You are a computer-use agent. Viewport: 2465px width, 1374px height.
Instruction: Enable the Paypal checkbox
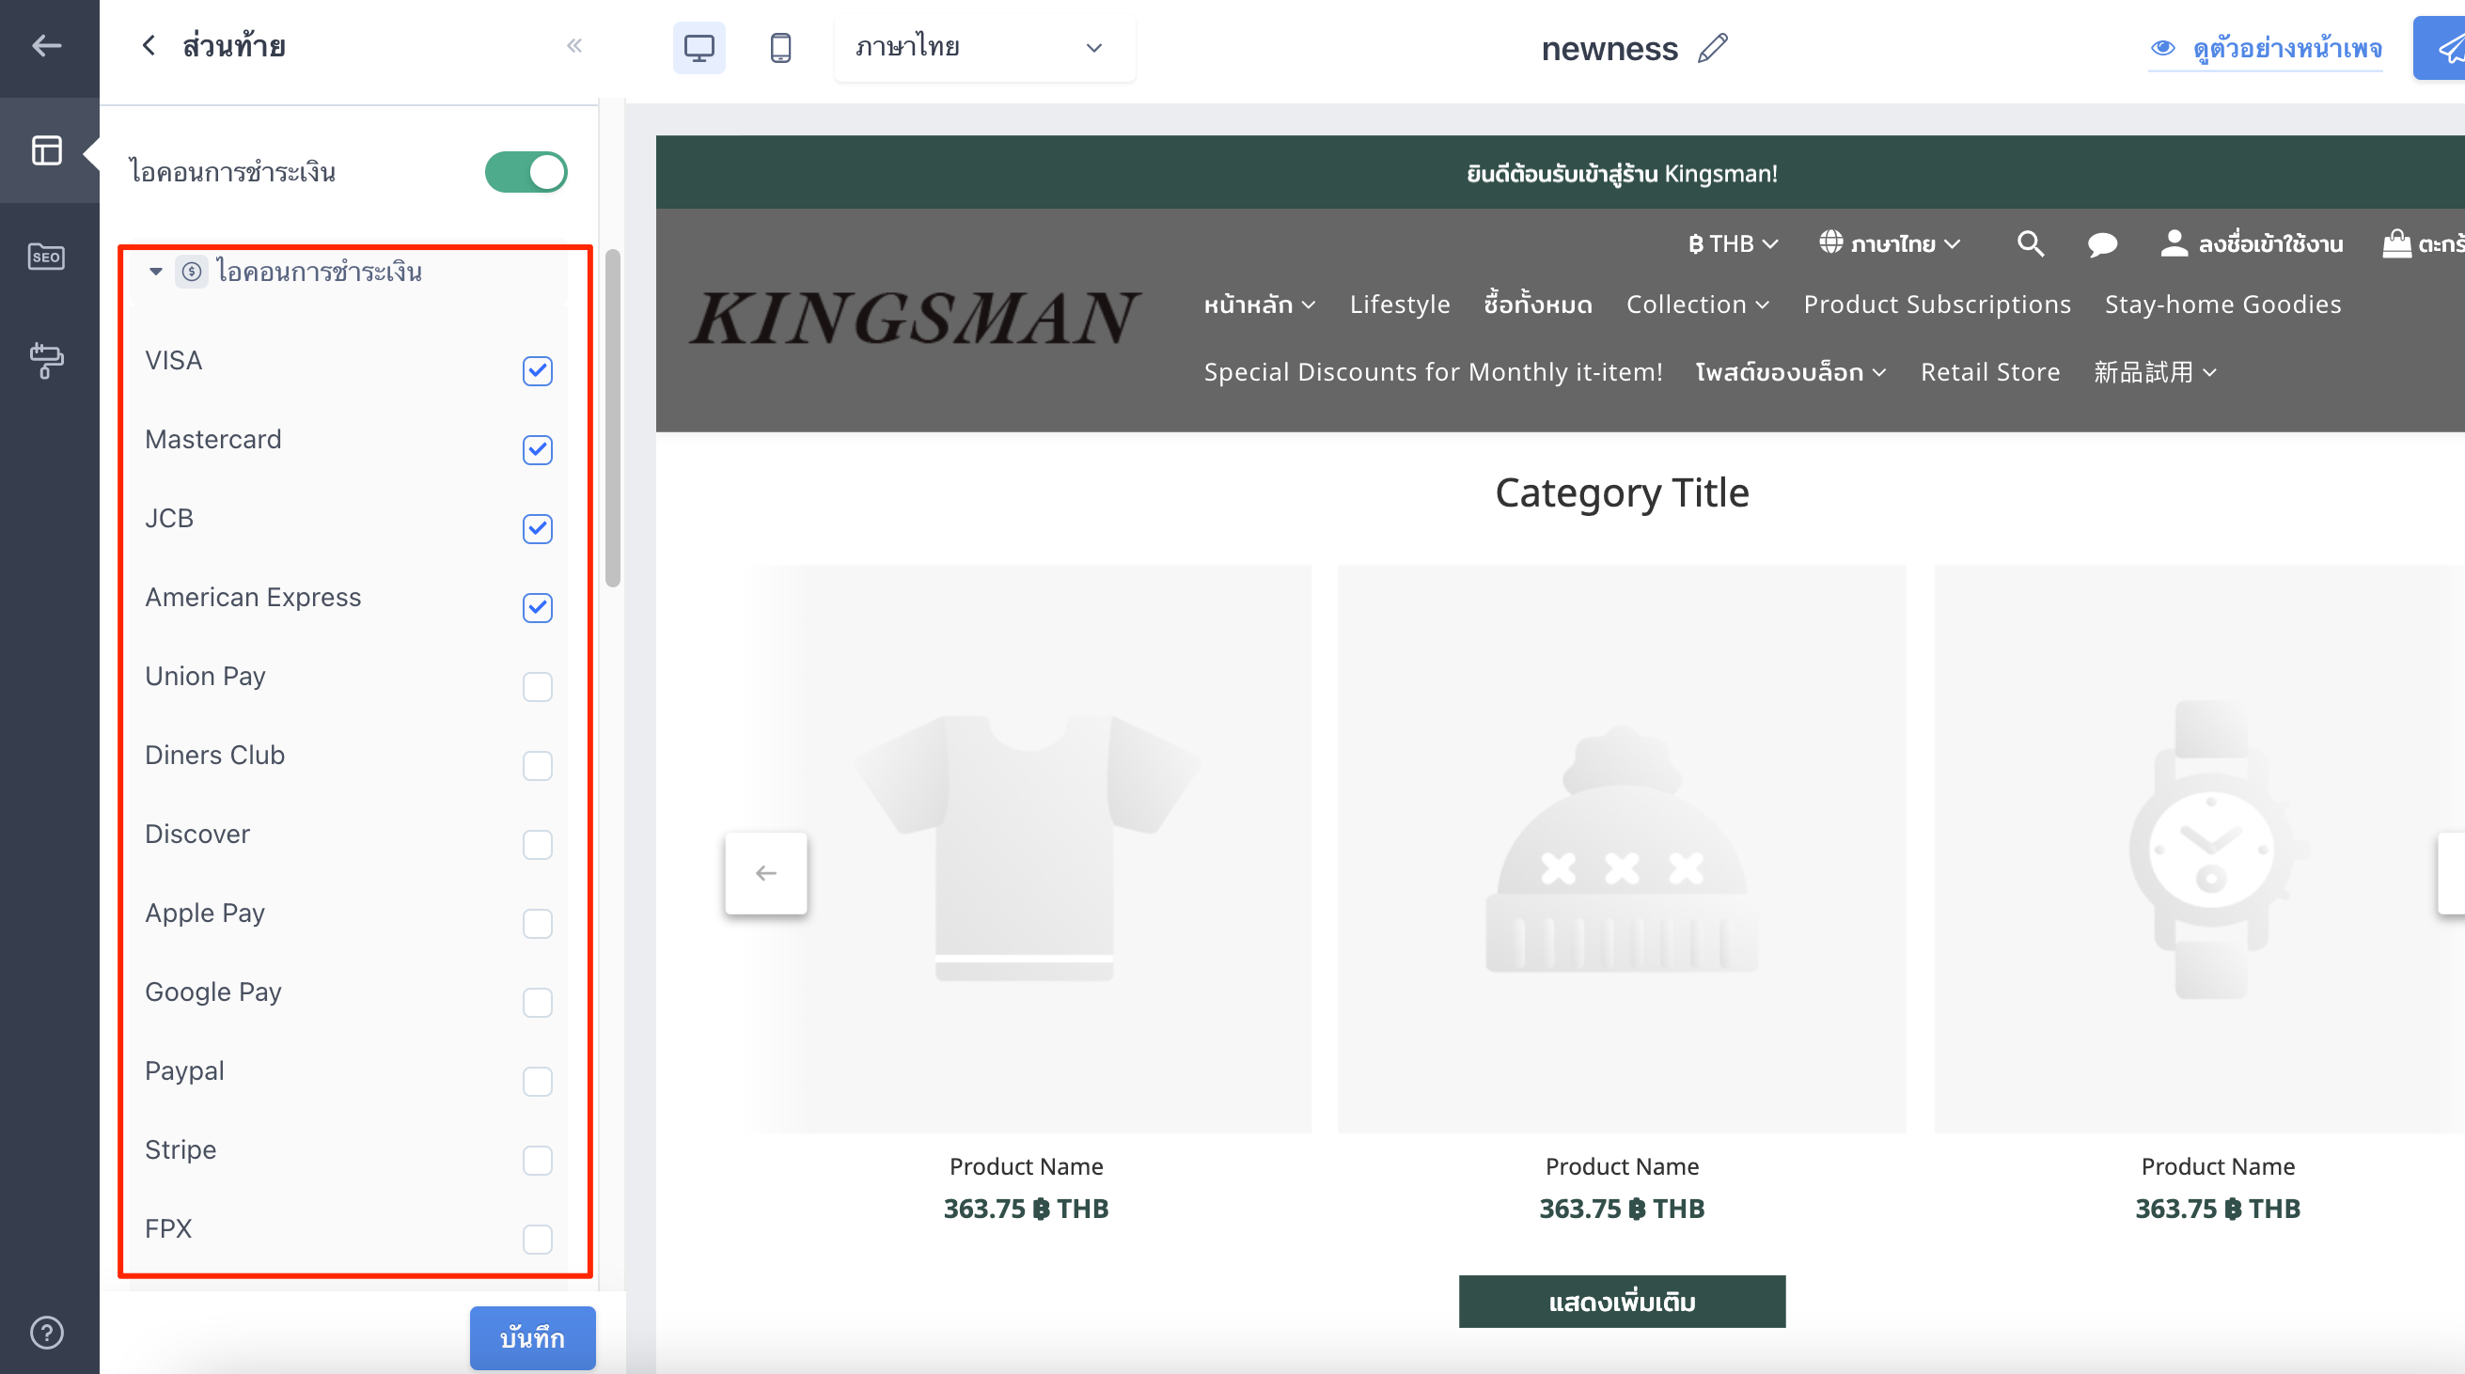point(538,1081)
